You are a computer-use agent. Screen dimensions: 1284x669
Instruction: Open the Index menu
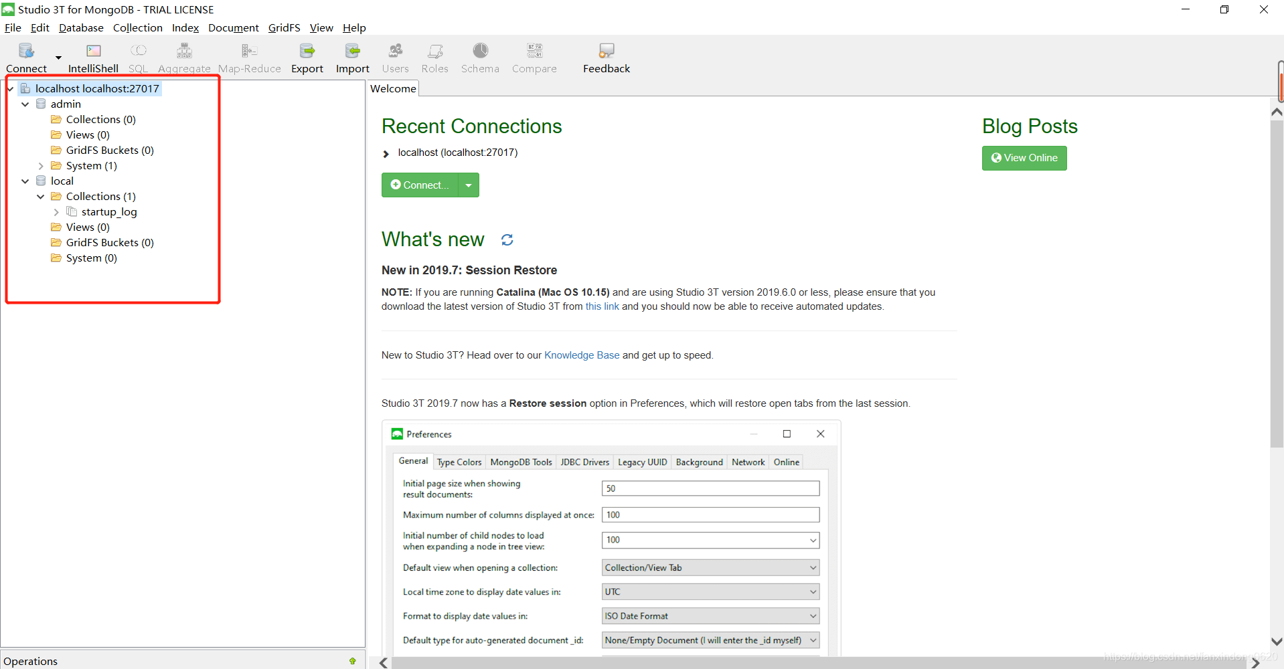point(185,27)
